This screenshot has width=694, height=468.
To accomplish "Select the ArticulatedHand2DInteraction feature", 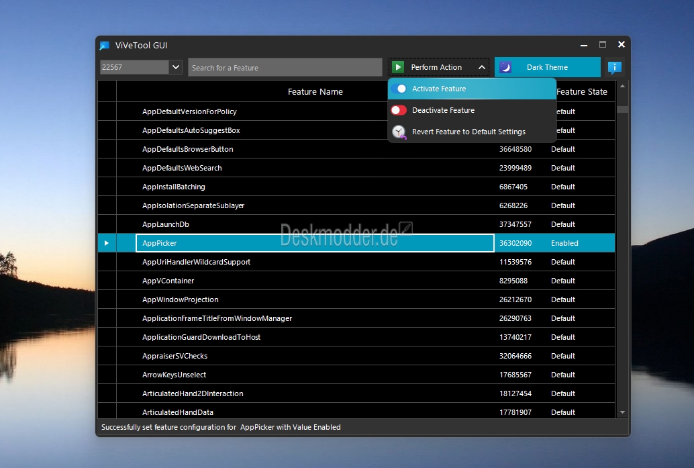I will 193,393.
